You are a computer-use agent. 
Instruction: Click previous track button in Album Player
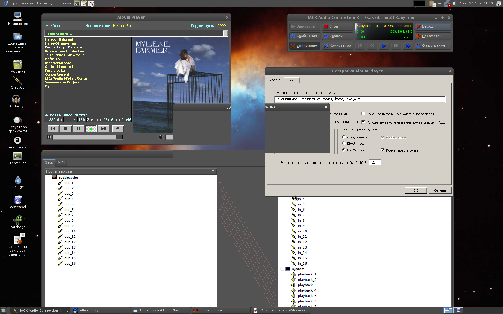53,129
